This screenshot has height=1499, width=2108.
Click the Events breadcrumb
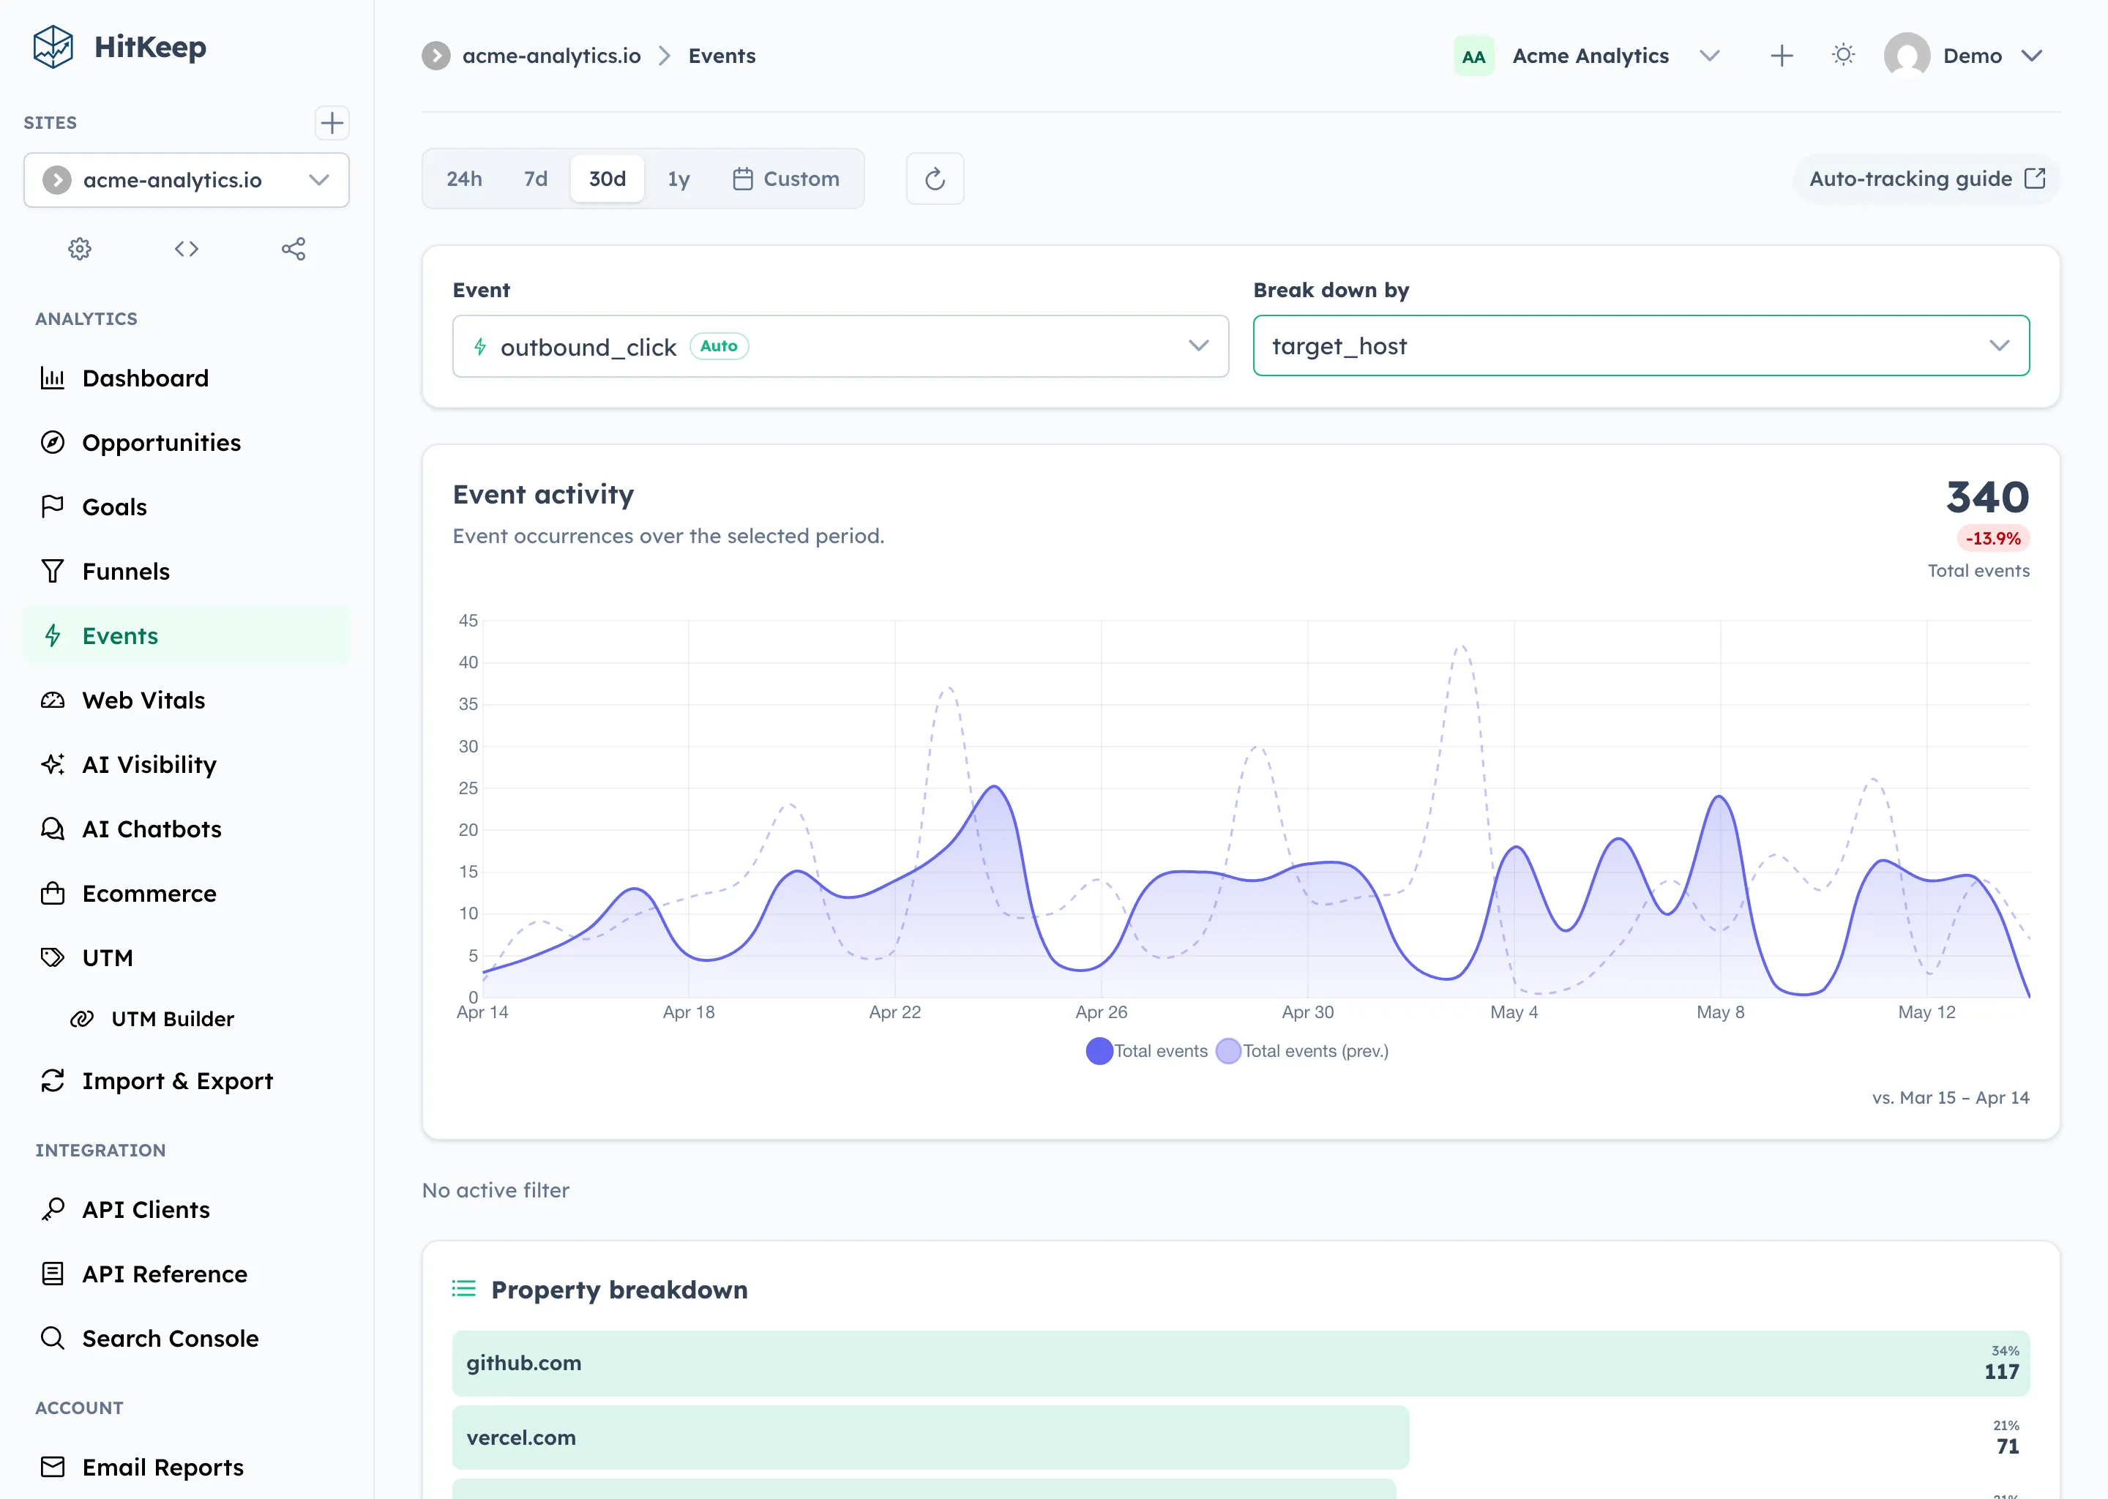(x=722, y=56)
